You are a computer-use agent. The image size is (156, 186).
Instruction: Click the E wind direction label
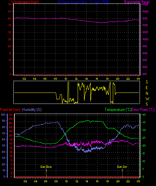click(147, 88)
